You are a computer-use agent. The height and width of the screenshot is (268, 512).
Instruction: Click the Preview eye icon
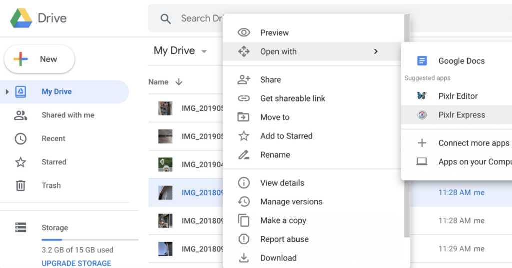[x=244, y=32]
